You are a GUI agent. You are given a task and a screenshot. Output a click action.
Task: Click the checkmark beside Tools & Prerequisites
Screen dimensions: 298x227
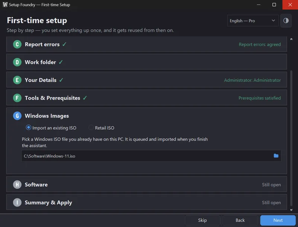[x=85, y=98]
